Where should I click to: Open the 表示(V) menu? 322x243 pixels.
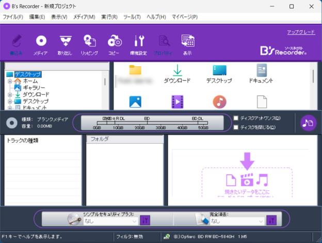59,17
